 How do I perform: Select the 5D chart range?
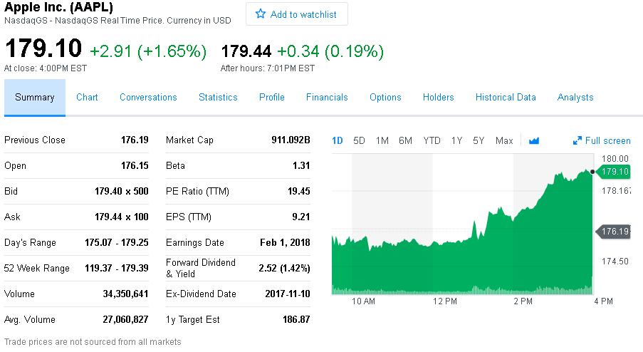[359, 140]
